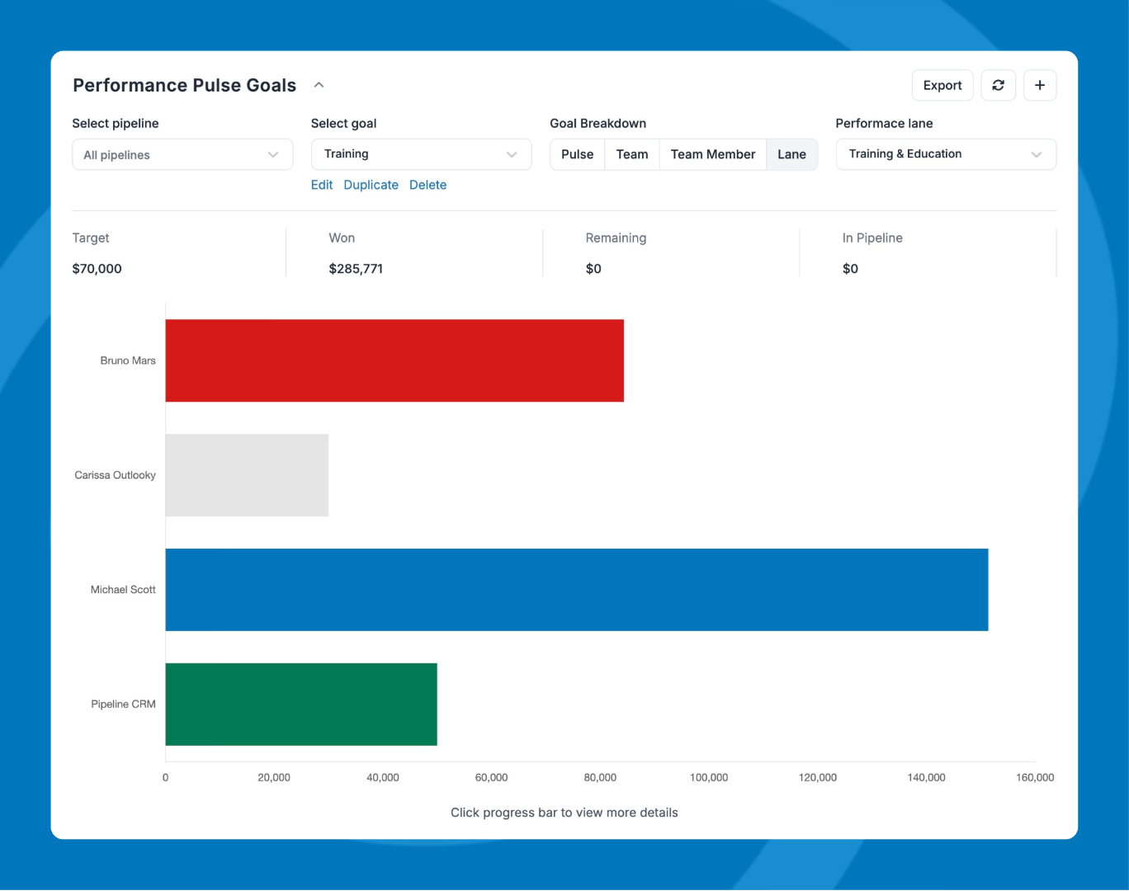
Task: Click the Won amount $285,771
Action: point(356,269)
